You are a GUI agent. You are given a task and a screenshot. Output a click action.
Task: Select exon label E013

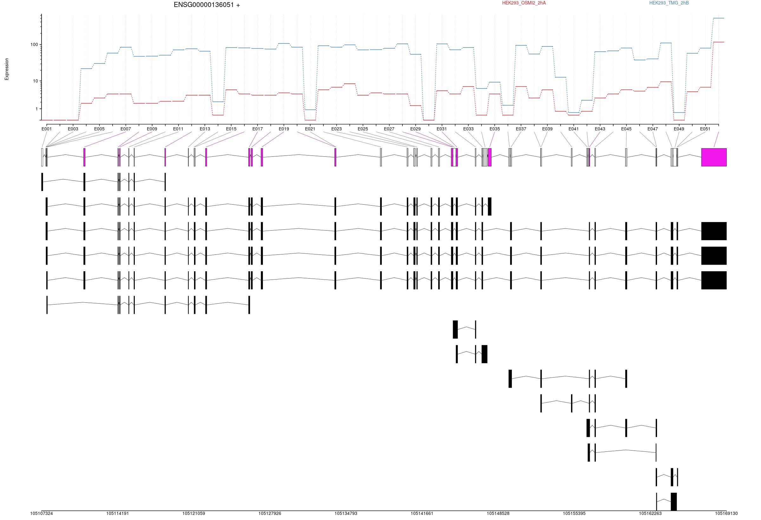(x=205, y=129)
